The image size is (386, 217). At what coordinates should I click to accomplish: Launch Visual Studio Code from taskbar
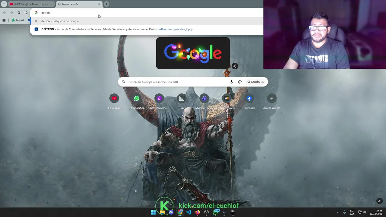189,212
